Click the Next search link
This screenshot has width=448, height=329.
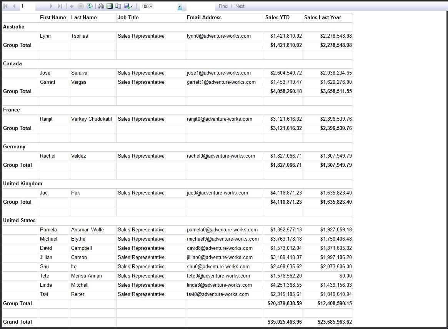[240, 6]
